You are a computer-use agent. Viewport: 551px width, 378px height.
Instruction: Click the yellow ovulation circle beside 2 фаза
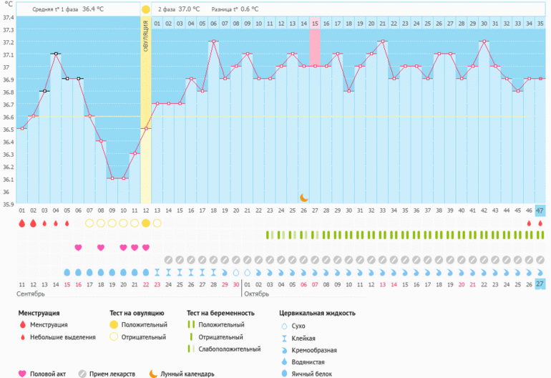click(146, 10)
